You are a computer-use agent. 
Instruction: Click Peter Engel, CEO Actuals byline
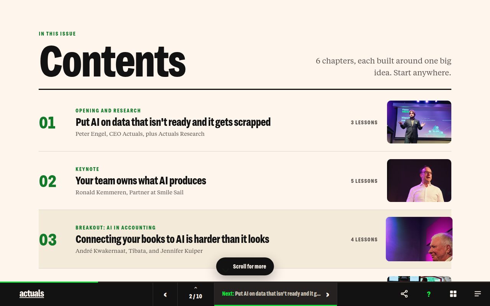click(140, 134)
